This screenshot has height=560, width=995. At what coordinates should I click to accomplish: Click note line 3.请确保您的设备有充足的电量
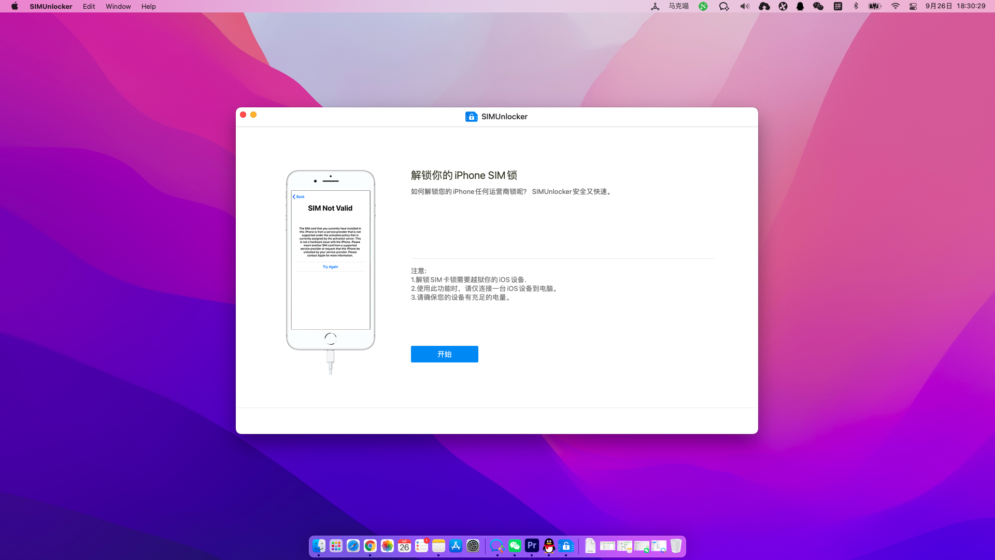pyautogui.click(x=461, y=297)
